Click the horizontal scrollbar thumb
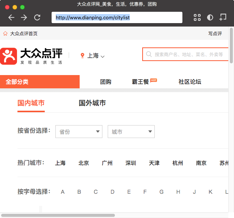The image size is (234, 218). pos(58,215)
